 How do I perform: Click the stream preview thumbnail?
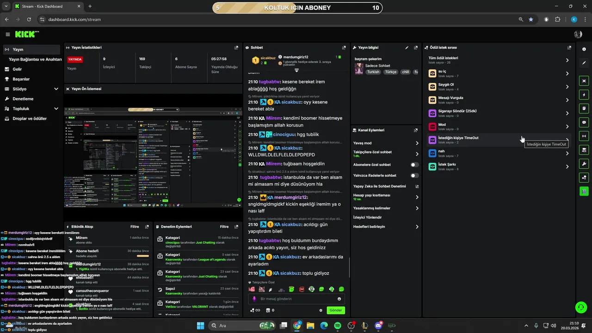[153, 158]
